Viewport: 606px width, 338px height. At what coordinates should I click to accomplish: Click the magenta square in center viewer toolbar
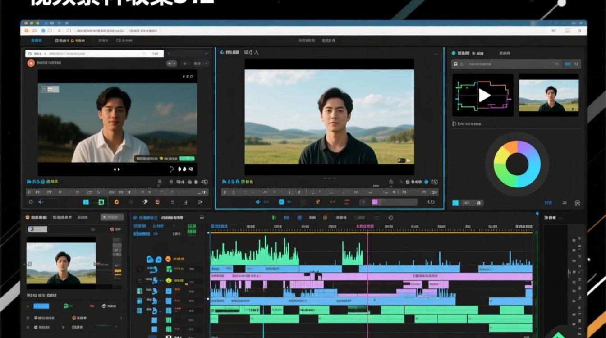(374, 202)
